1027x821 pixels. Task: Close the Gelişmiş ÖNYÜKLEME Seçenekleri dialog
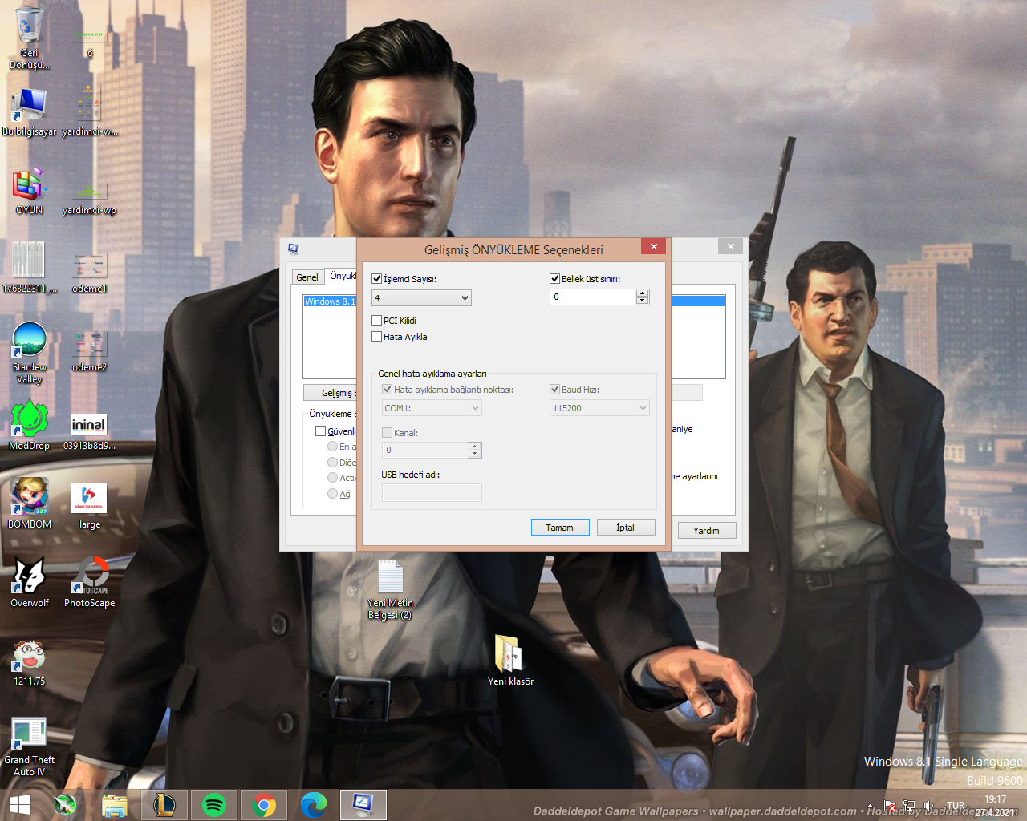[654, 247]
